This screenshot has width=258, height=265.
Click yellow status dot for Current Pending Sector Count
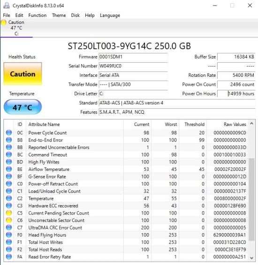tap(9, 213)
